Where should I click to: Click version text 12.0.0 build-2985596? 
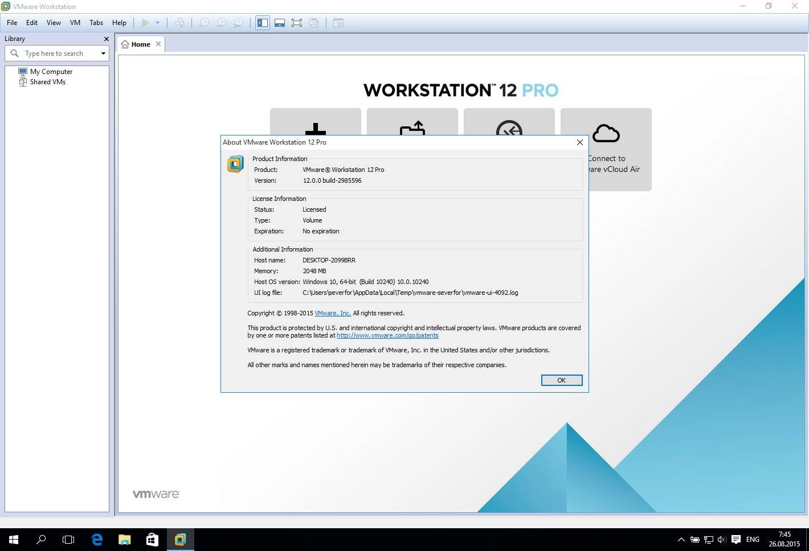pos(332,180)
